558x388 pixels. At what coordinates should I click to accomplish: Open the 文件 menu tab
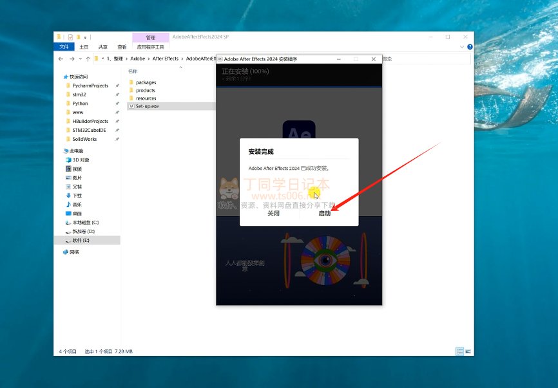point(64,47)
